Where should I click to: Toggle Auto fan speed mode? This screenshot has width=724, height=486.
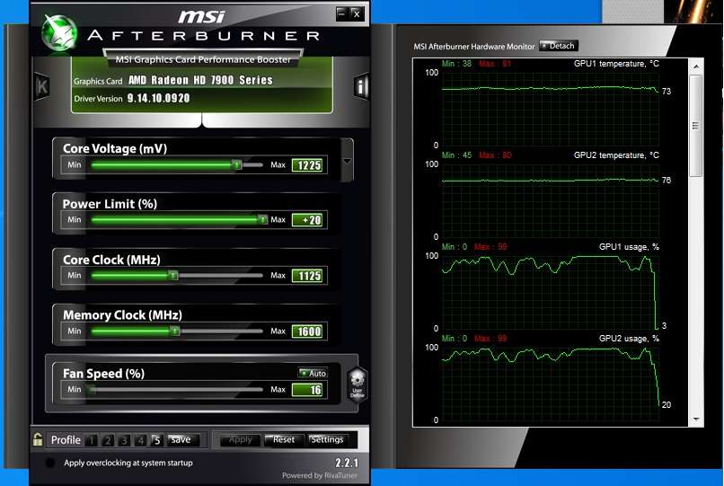313,373
